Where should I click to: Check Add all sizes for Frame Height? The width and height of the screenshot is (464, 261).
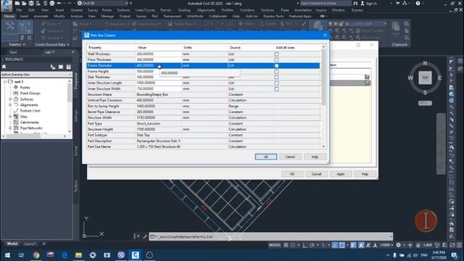tap(276, 72)
